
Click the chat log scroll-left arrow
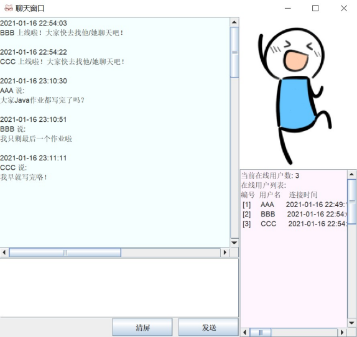[4, 252]
